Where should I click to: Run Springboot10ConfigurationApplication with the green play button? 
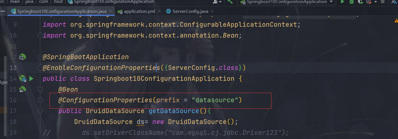342,2
